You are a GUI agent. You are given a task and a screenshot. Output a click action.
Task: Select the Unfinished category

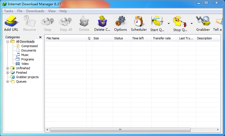tap(23, 68)
